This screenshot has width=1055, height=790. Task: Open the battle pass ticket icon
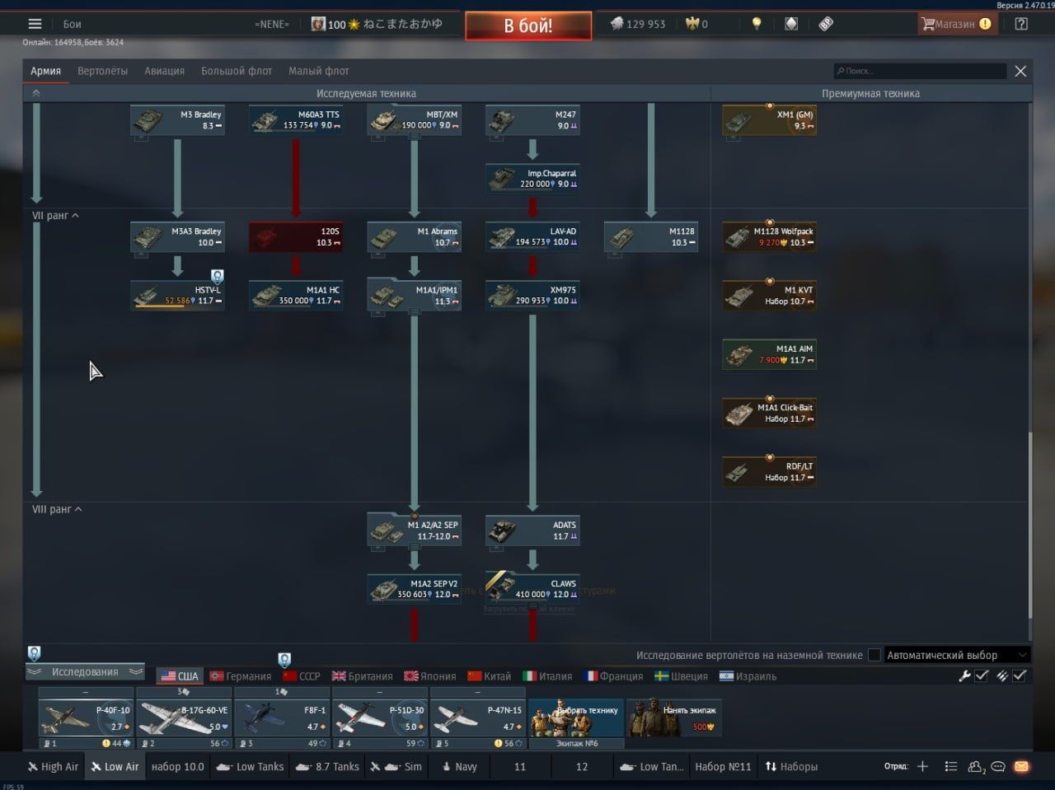826,24
